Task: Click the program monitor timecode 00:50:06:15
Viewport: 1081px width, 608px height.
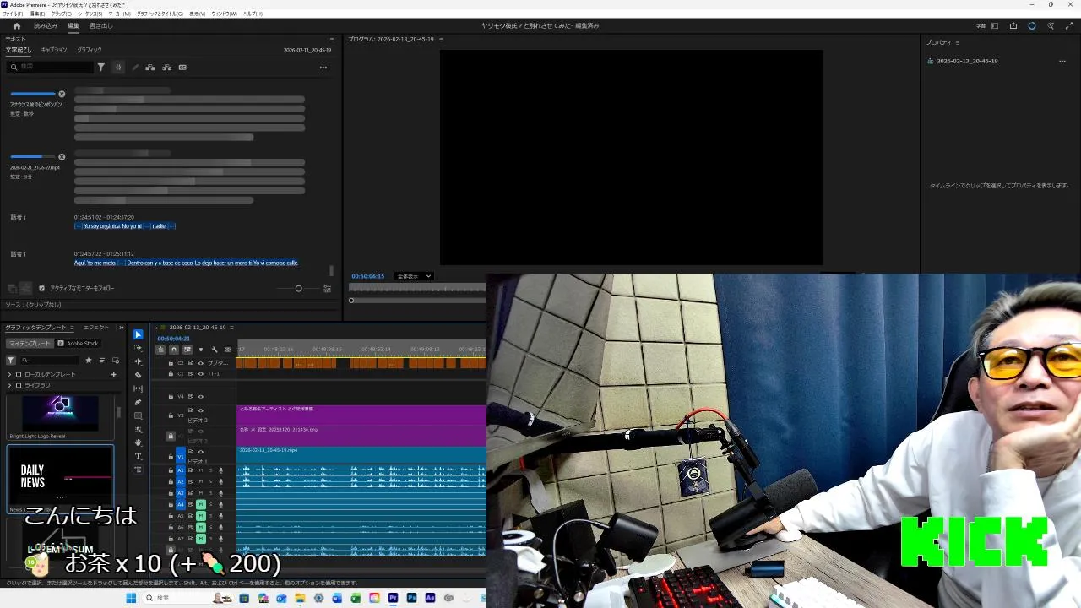Action: [368, 276]
